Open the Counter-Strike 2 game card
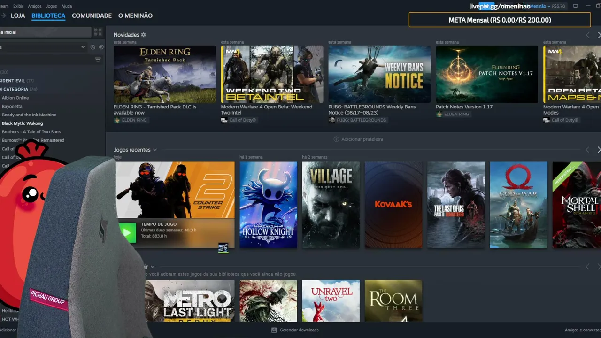The height and width of the screenshot is (338, 601). [175, 190]
